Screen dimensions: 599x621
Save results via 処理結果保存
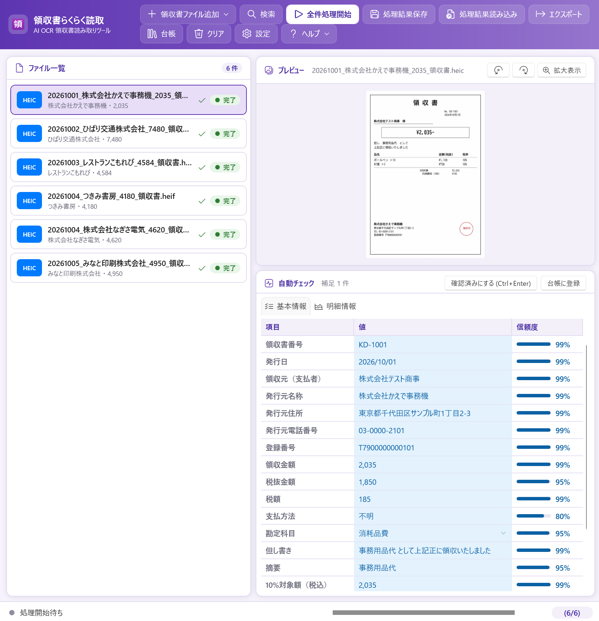click(399, 14)
